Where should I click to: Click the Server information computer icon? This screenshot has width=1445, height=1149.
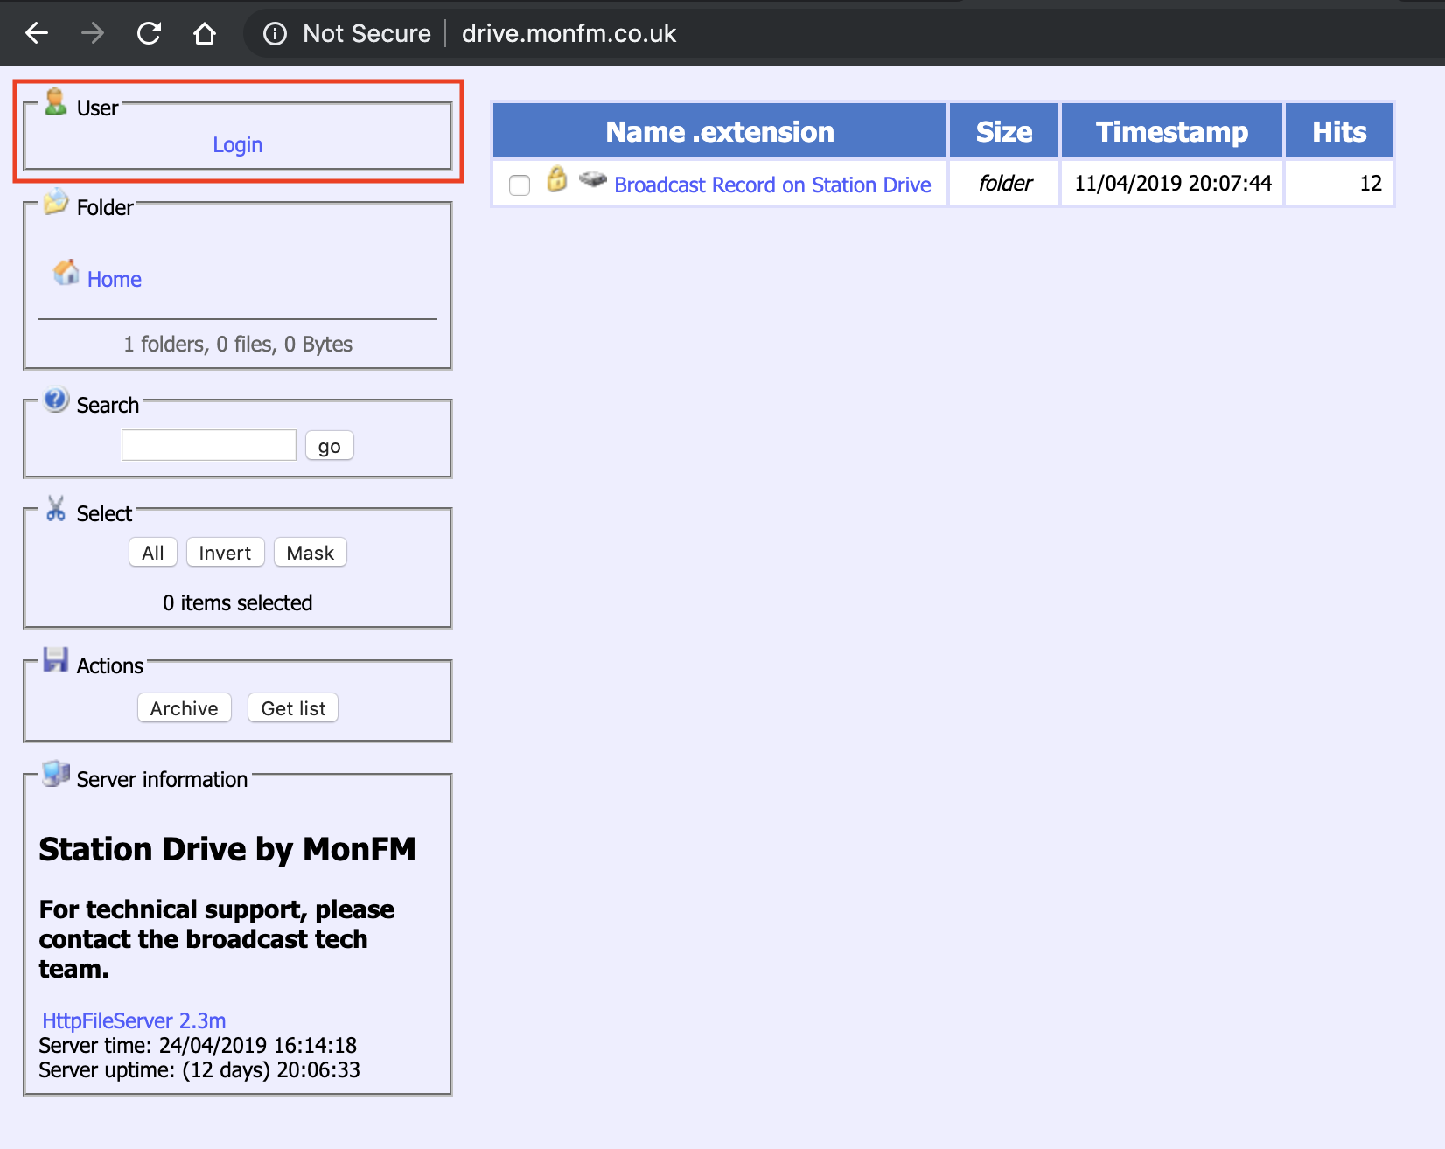pyautogui.click(x=56, y=773)
